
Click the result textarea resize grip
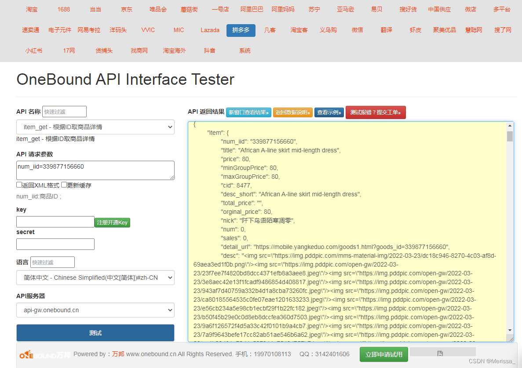511,339
